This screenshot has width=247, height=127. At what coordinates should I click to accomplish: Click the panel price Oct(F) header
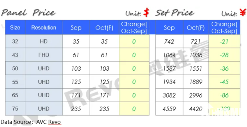coord(104,27)
